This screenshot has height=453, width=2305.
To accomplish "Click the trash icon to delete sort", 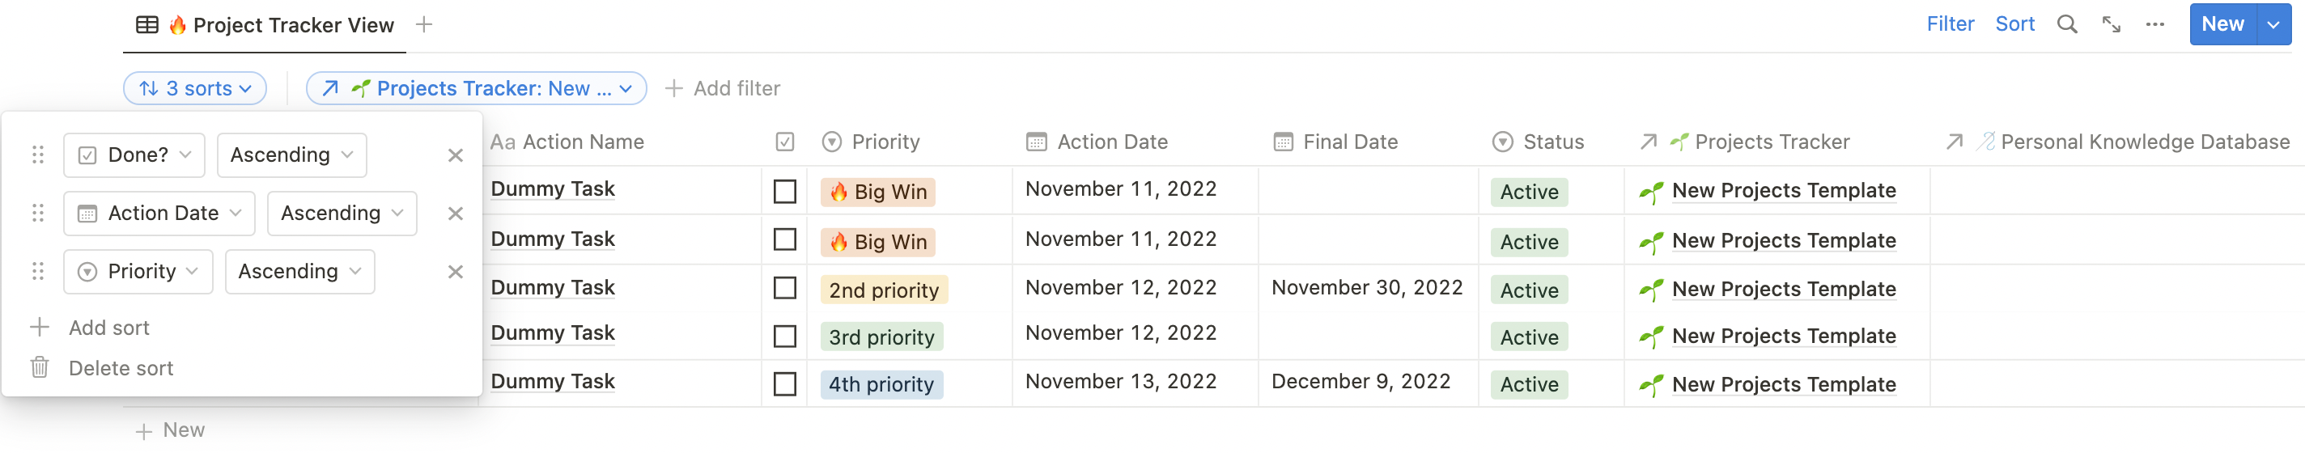I will [x=40, y=367].
